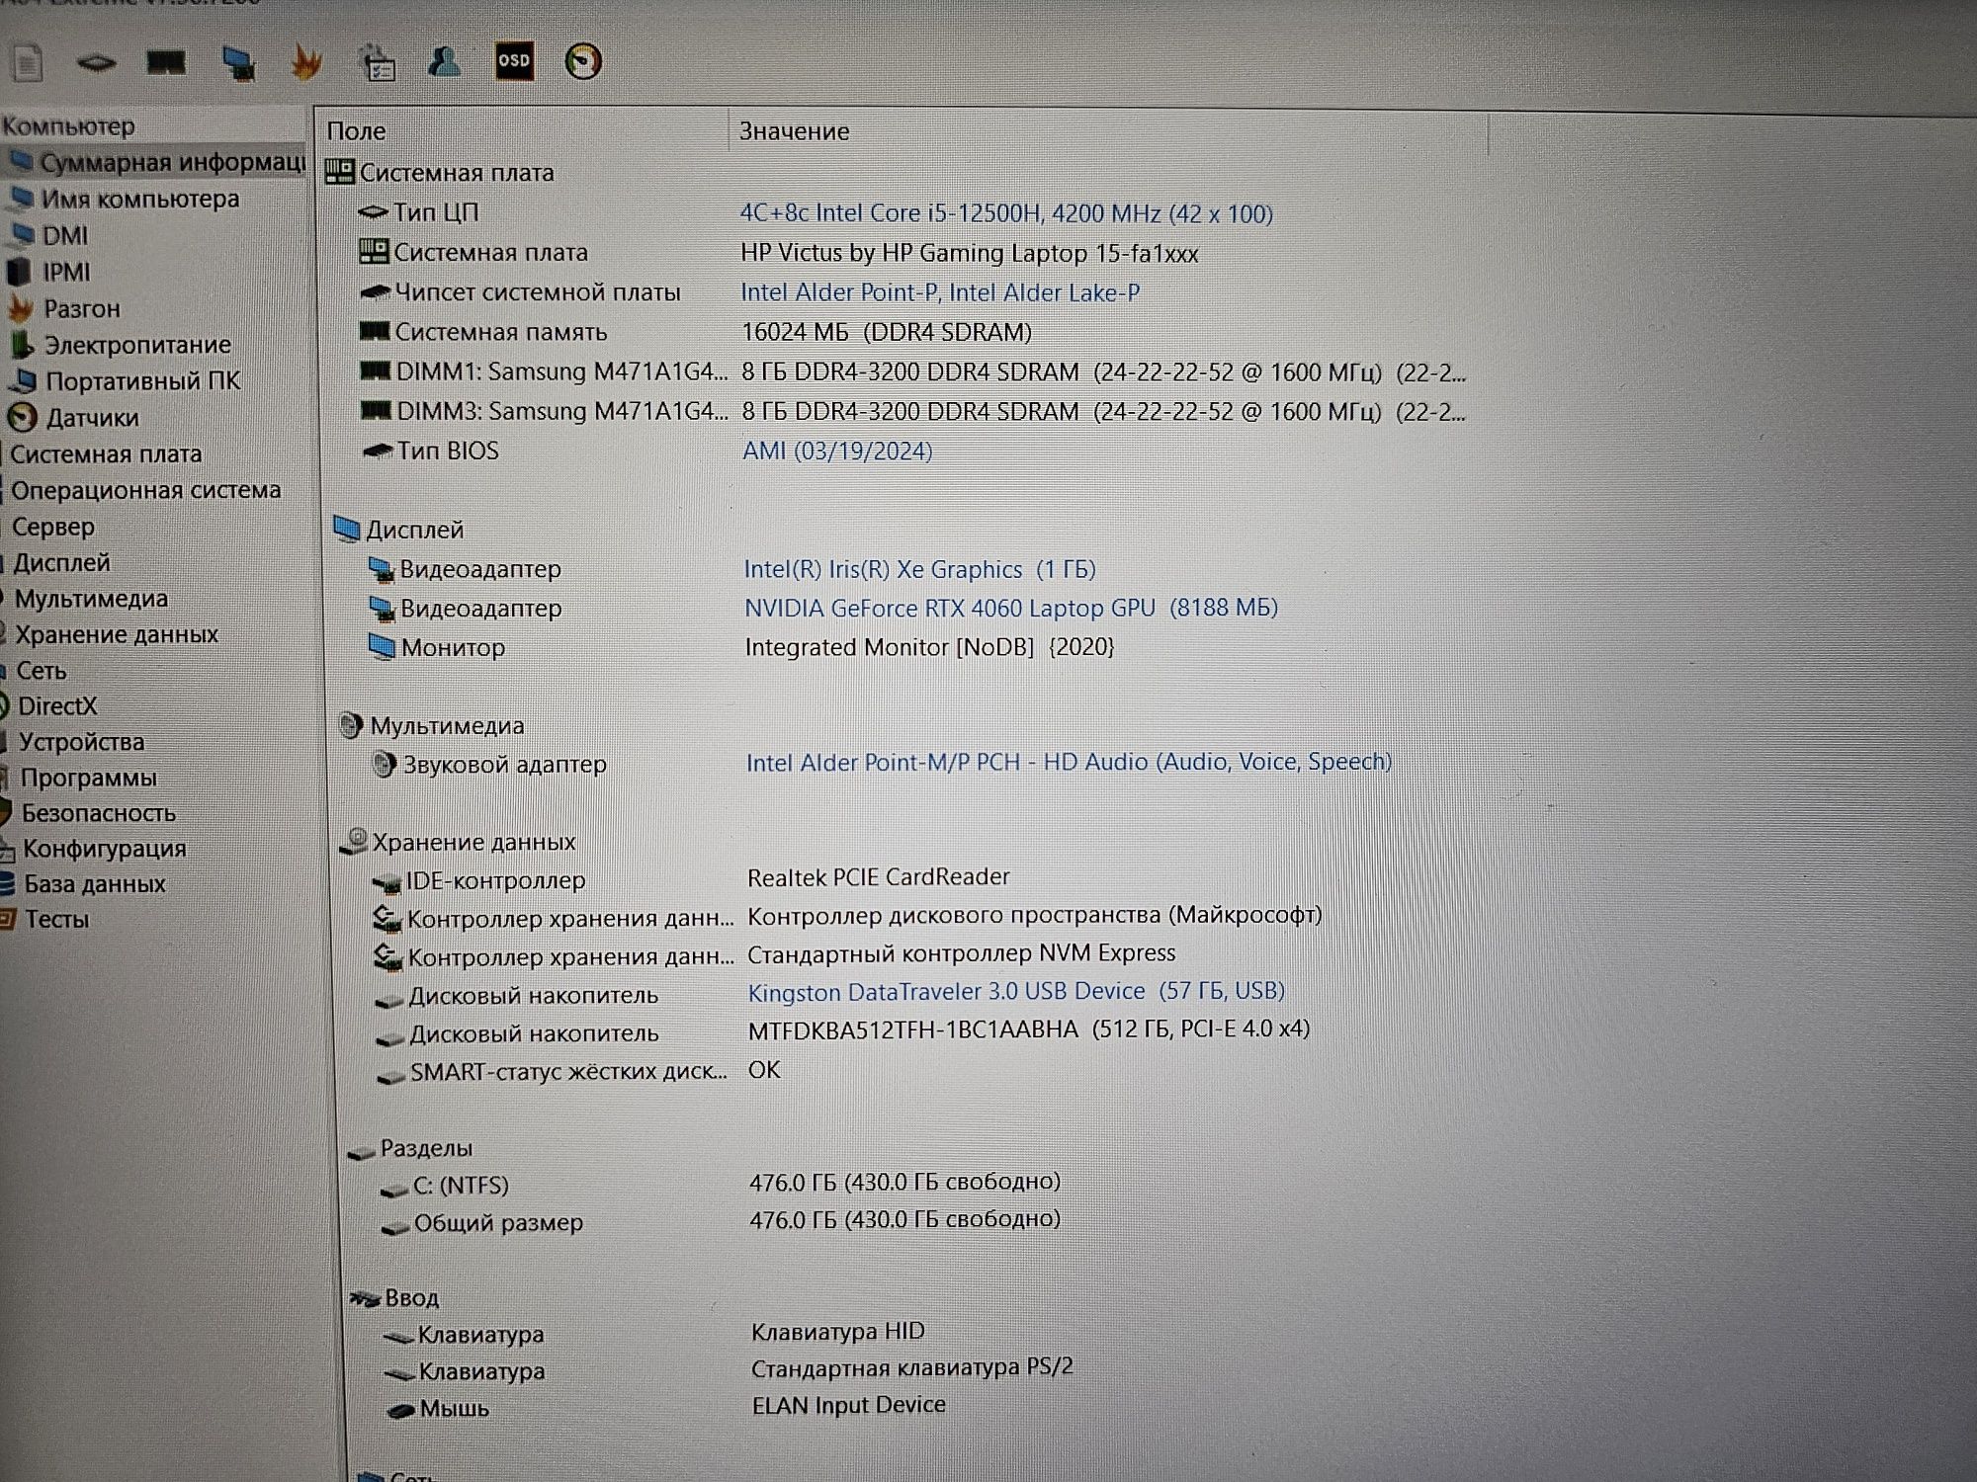Select the SMART-статус жёстких дисков row
The width and height of the screenshot is (1977, 1482).
pos(579,1071)
